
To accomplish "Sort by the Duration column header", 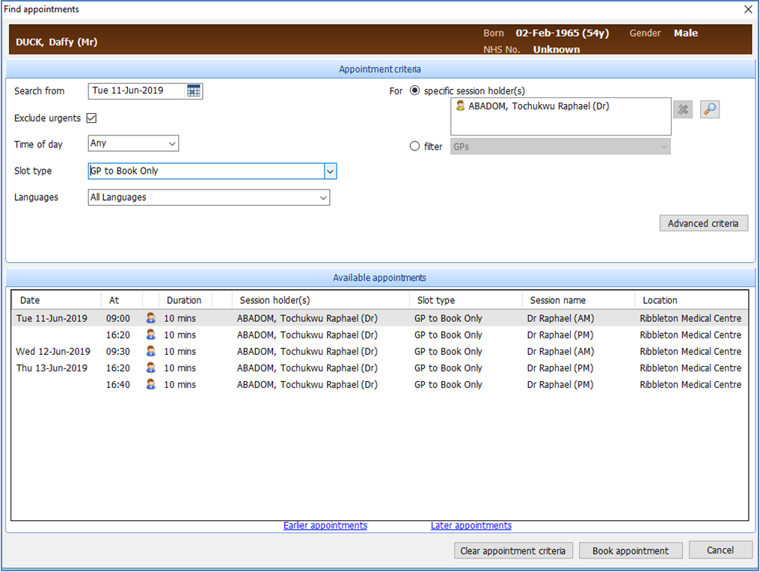I will click(x=186, y=300).
